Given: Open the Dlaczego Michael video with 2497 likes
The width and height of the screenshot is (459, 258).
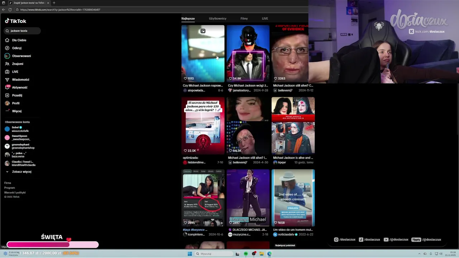Looking at the screenshot, I should tap(248, 198).
